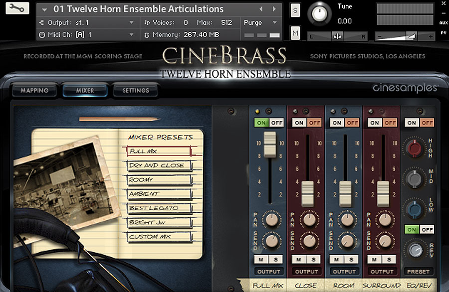Switch the Room channel ON
The height and width of the screenshot is (292, 449).
(x=337, y=123)
